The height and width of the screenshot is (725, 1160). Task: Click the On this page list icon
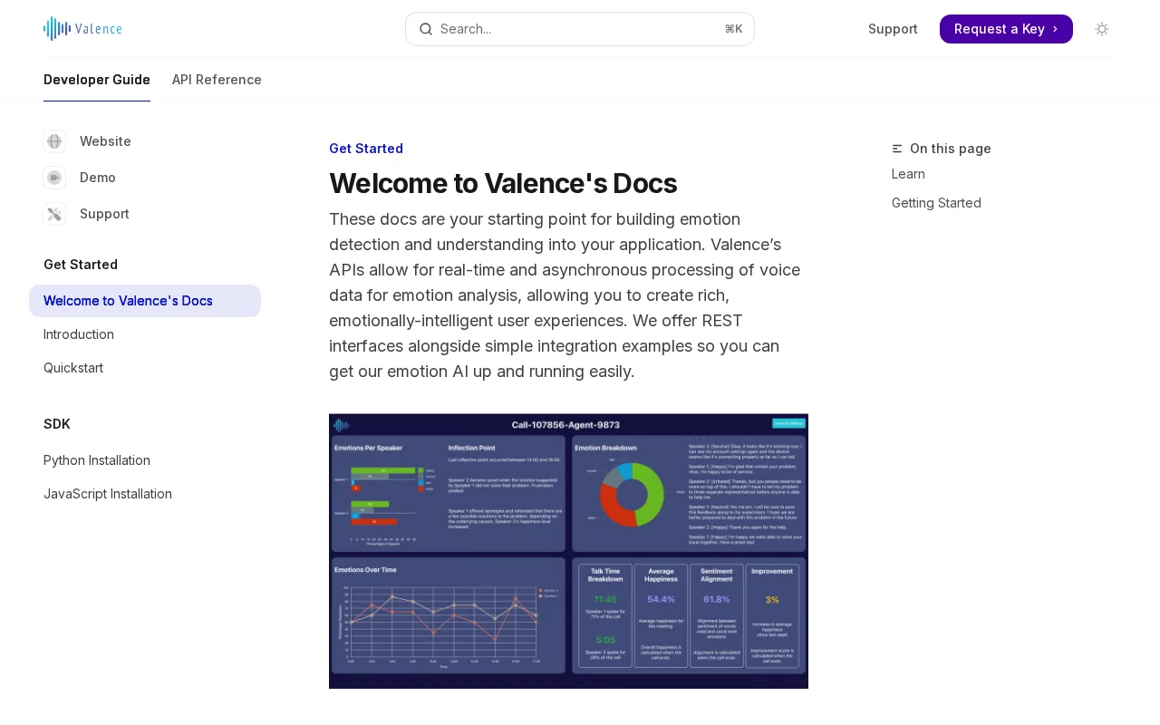point(897,149)
